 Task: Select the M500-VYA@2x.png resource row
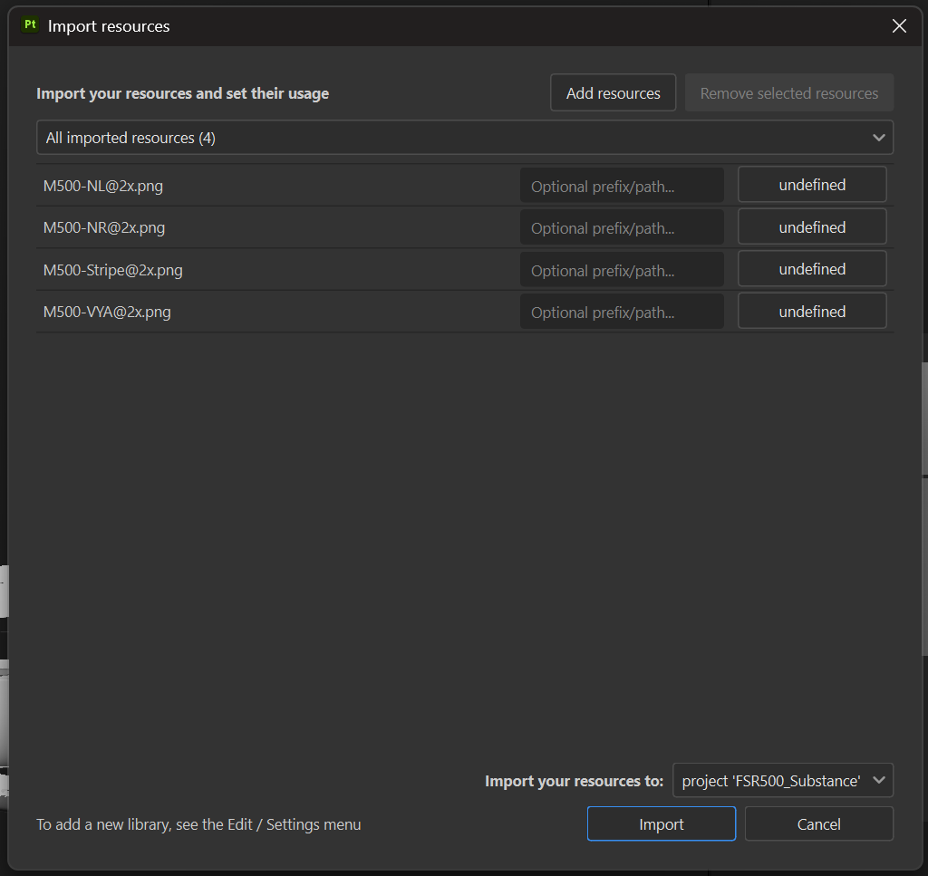point(465,312)
